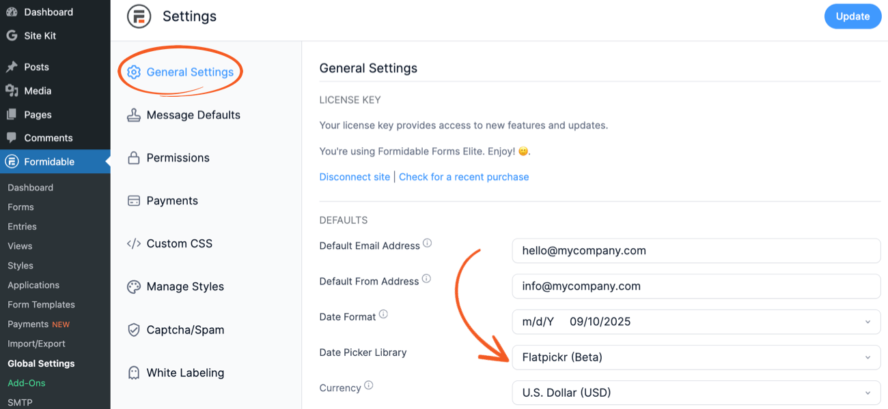The width and height of the screenshot is (888, 409).
Task: Click the Date Format info icon
Action: 383,313
